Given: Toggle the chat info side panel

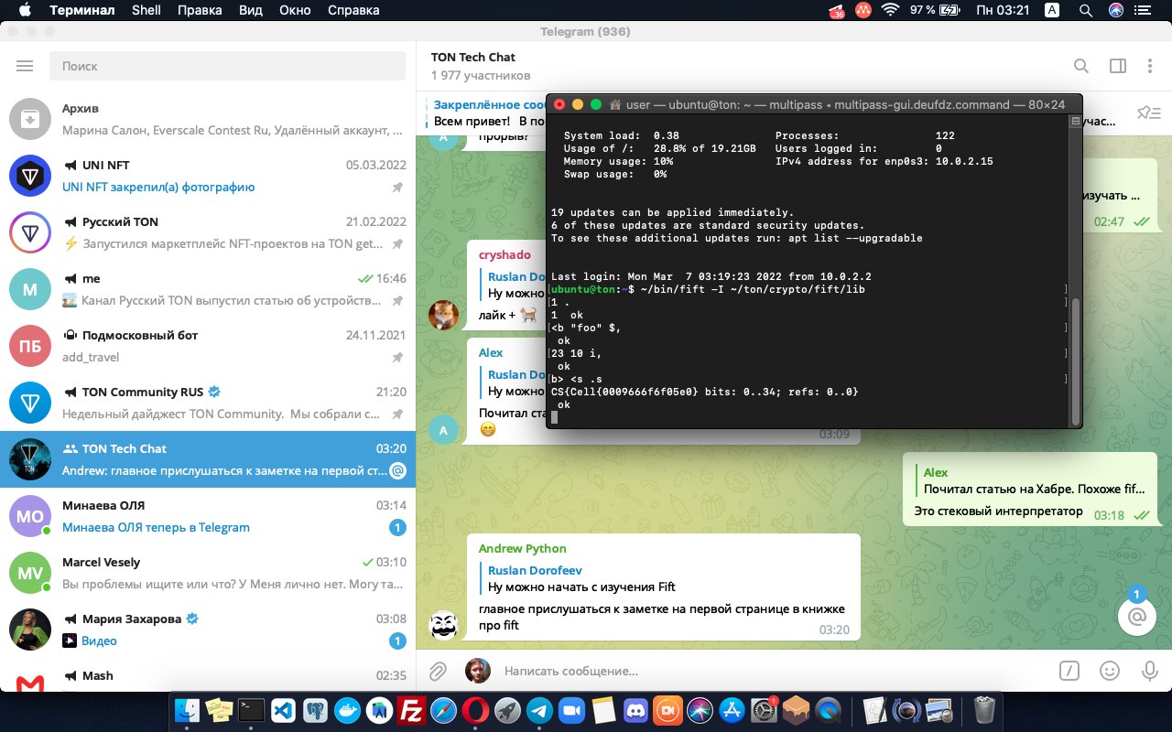Looking at the screenshot, I should coord(1117,66).
